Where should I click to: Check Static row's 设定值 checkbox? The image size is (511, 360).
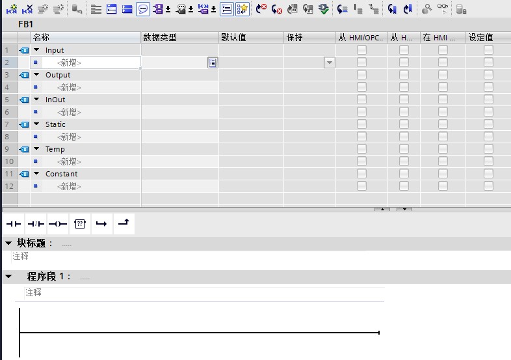(x=488, y=124)
